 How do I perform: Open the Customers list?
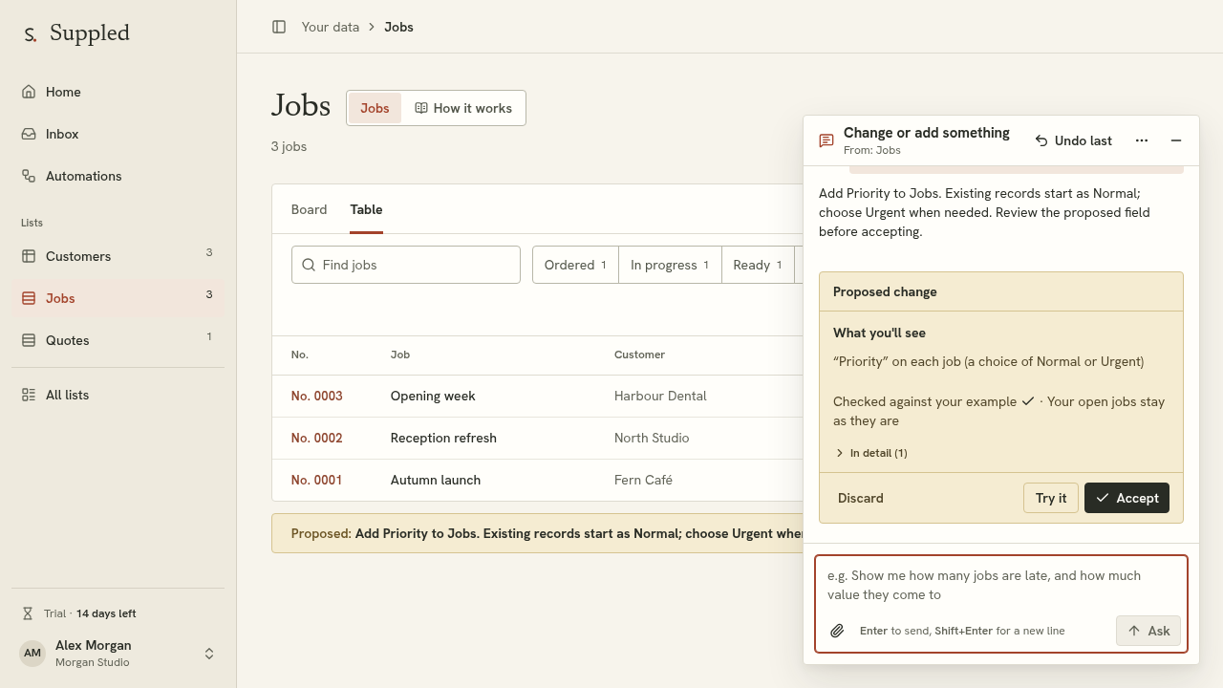click(118, 256)
